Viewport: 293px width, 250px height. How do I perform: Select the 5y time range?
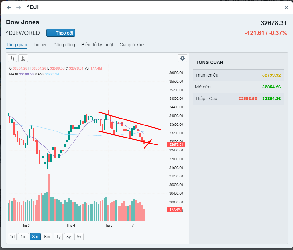[x=79, y=237]
